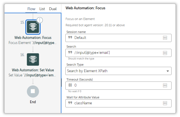Click the step number 16 label
This screenshot has width=180, height=117.
23,55
